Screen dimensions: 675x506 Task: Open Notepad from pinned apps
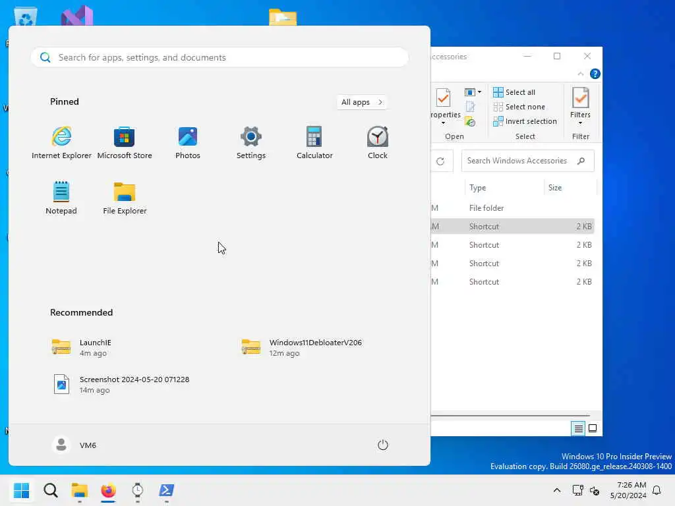(61, 198)
